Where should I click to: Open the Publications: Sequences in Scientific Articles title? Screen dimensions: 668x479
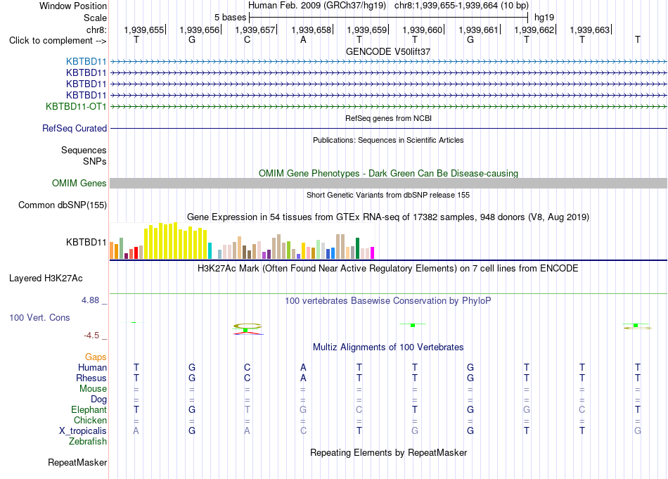(388, 140)
